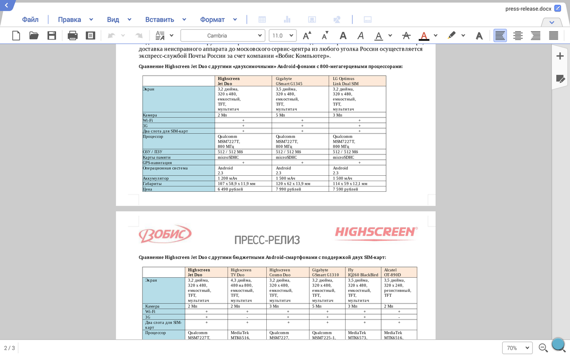Toggle underline formatting
The image size is (570, 356).
coord(379,36)
